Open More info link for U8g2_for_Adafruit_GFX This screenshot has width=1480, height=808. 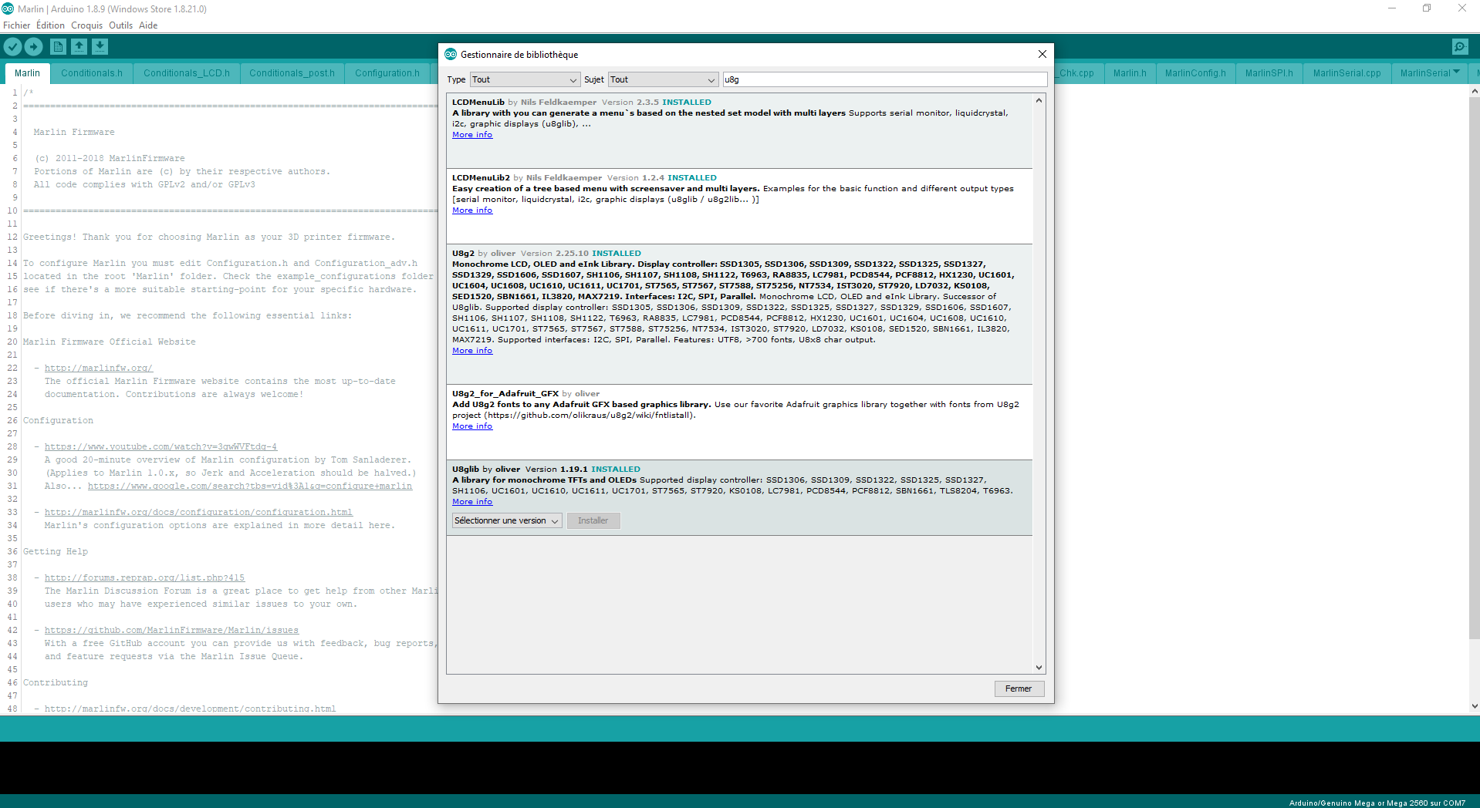click(x=472, y=426)
